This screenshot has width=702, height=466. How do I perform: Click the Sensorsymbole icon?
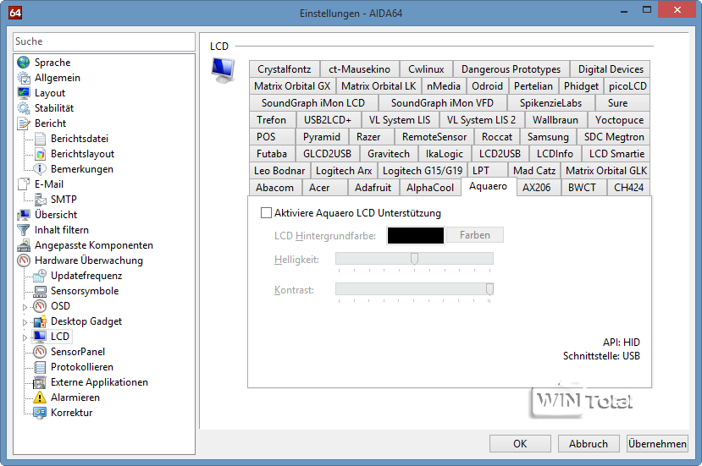(40, 291)
